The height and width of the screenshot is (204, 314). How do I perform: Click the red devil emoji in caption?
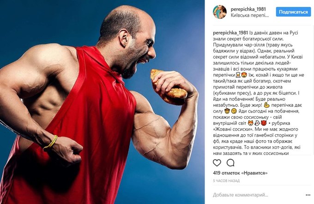point(264,123)
